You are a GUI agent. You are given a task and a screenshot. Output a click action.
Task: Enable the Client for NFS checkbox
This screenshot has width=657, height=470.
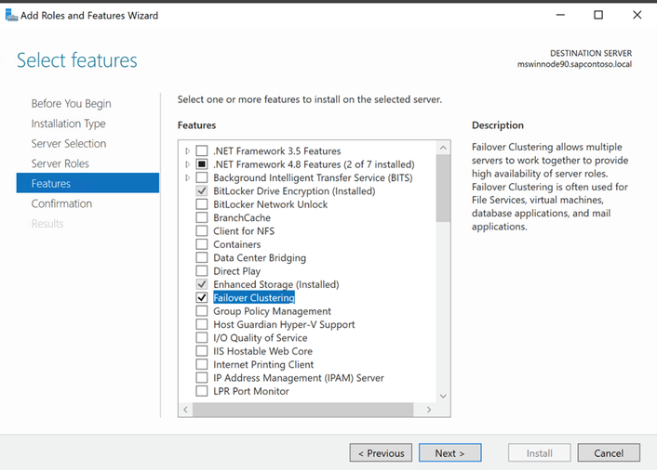202,230
